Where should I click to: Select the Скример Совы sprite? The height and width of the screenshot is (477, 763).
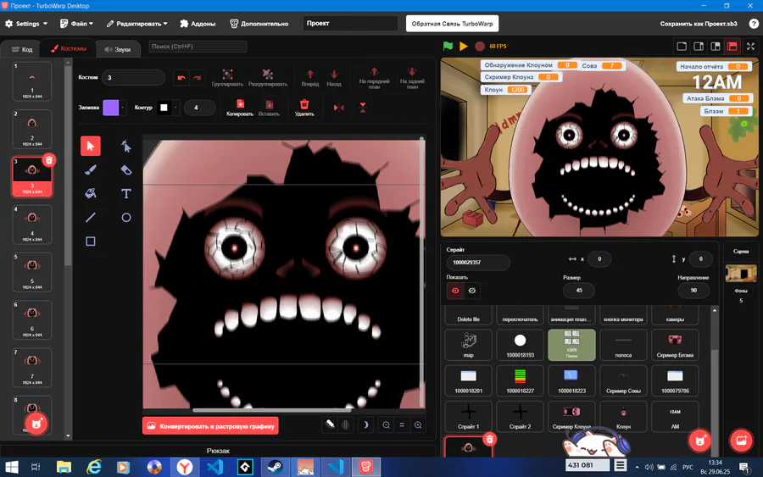click(623, 380)
